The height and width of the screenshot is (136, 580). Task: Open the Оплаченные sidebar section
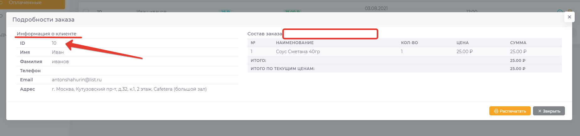25,3
